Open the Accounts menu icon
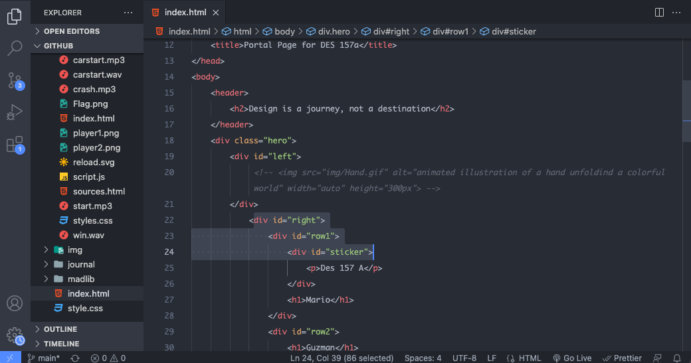The height and width of the screenshot is (363, 691). (x=15, y=304)
